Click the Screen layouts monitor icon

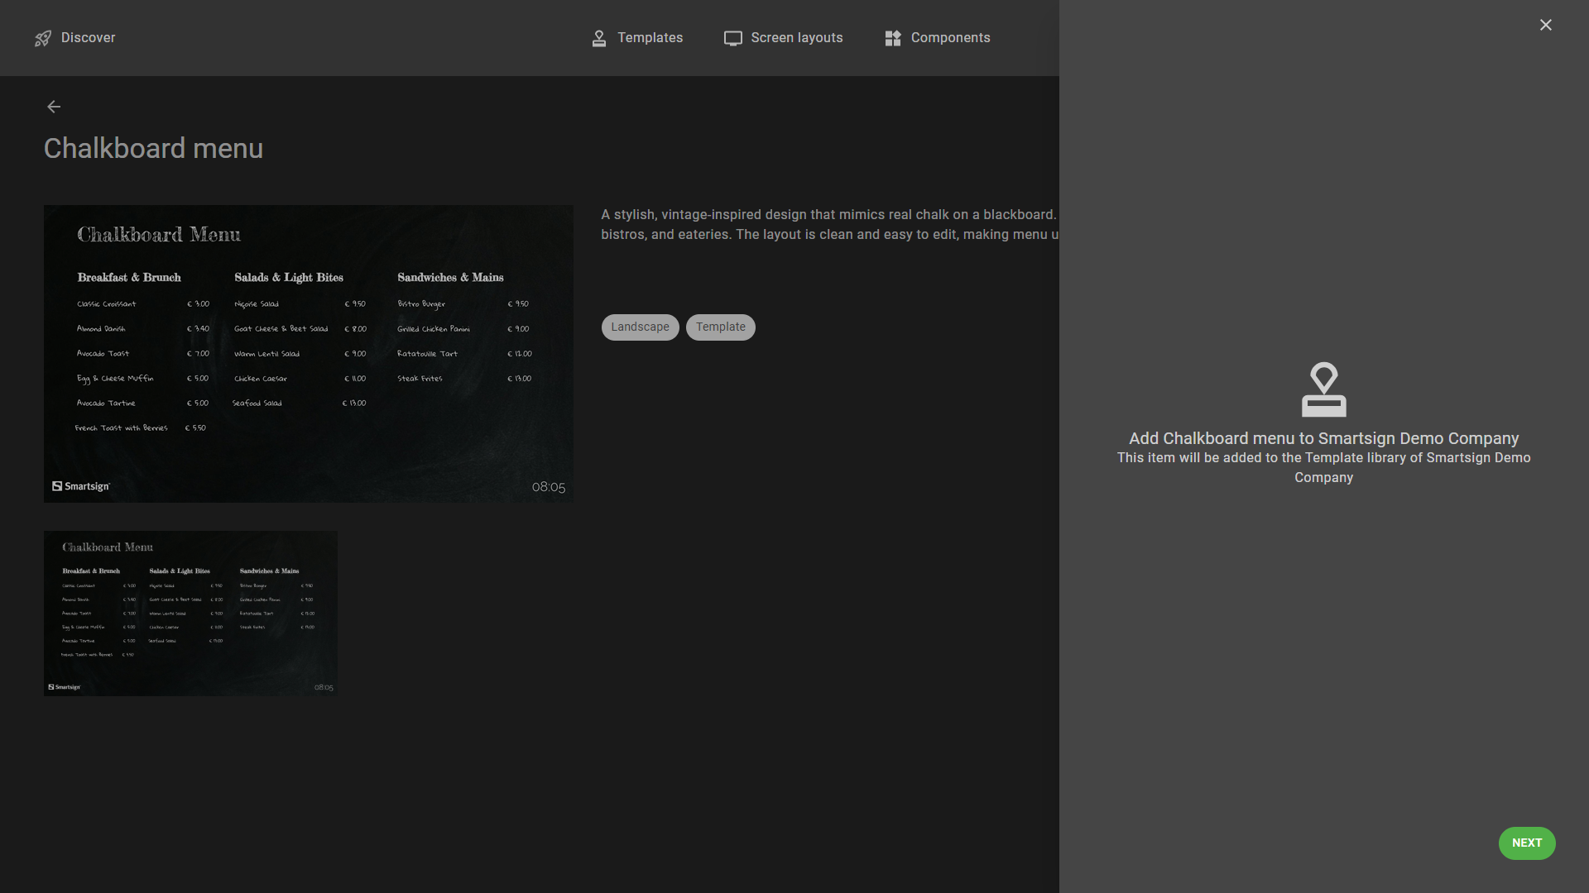(732, 38)
